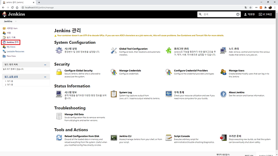Click the prepare for shutdown icon
This screenshot has height=156, width=278.
(x=223, y=138)
